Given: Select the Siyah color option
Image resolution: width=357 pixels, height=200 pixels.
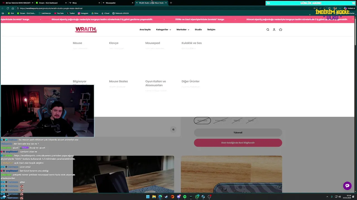Looking at the screenshot, I should pyautogui.click(x=251, y=121).
